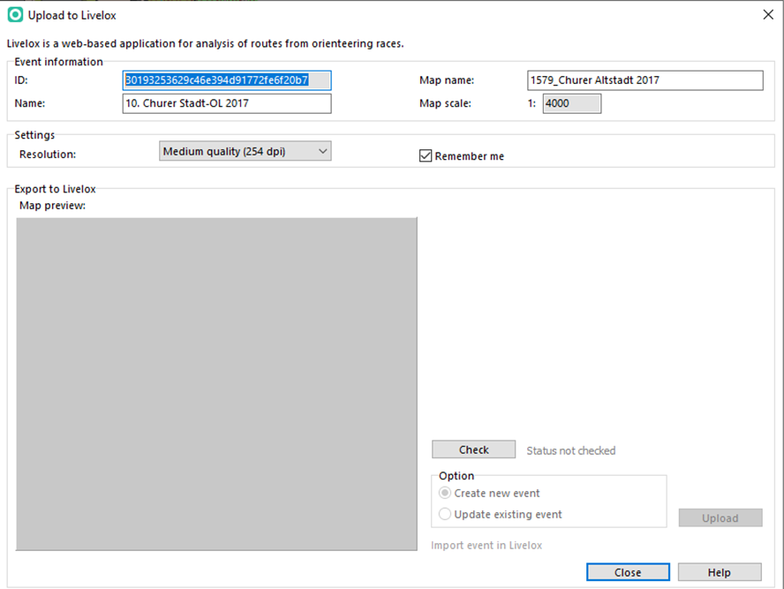The width and height of the screenshot is (784, 589).
Task: Open the Resolution quality dropdown
Action: [245, 151]
